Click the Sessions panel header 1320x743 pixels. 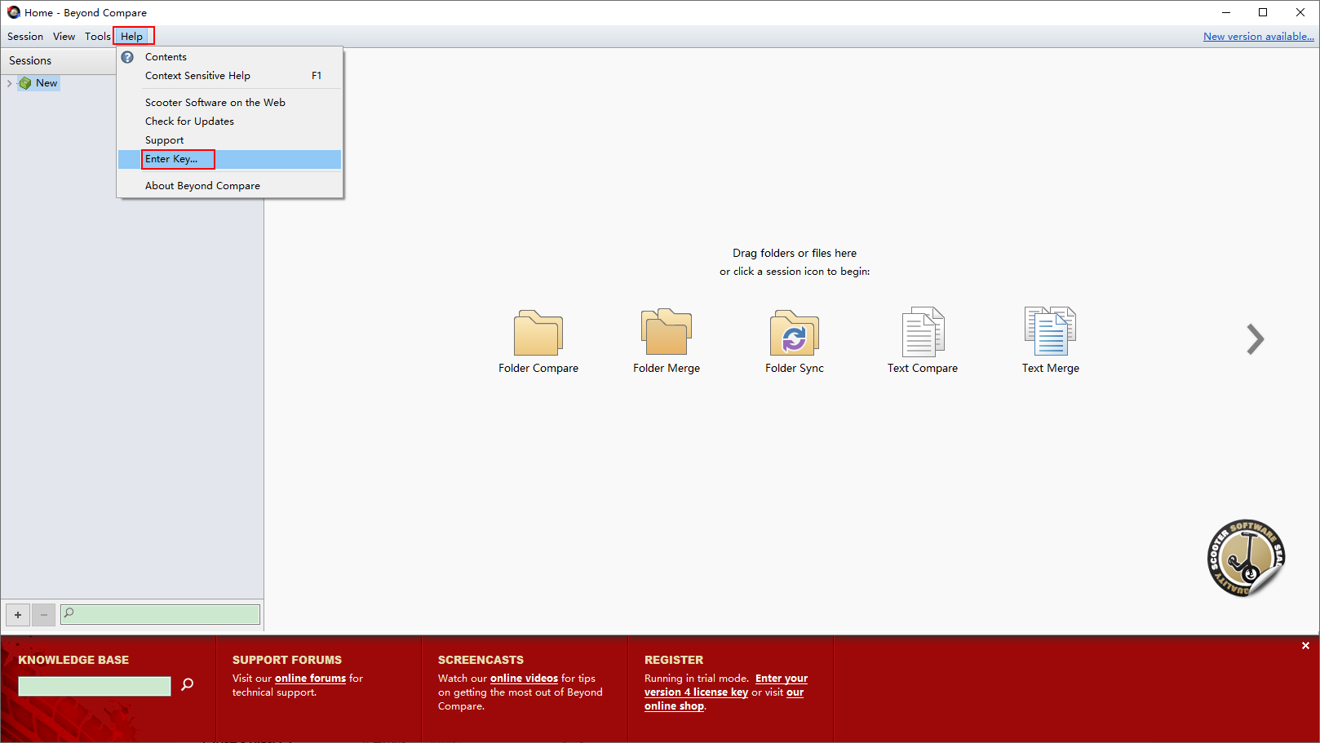point(59,61)
